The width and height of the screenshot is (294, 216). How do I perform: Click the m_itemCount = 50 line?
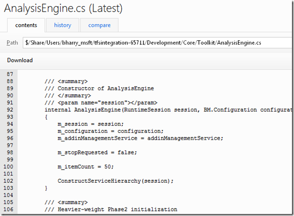click(86, 167)
